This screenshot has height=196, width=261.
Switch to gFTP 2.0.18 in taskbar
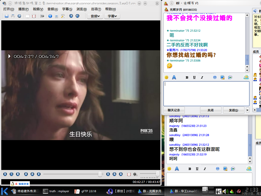coord(85,191)
